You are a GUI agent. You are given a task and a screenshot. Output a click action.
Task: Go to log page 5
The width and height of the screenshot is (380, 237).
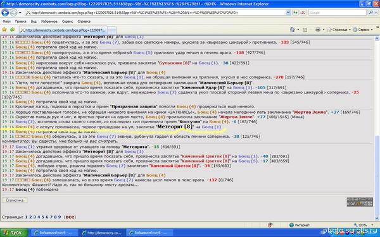(42, 217)
